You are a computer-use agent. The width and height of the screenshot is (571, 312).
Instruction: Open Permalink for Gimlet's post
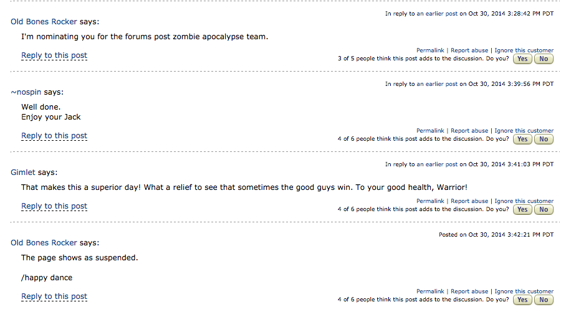(x=430, y=201)
